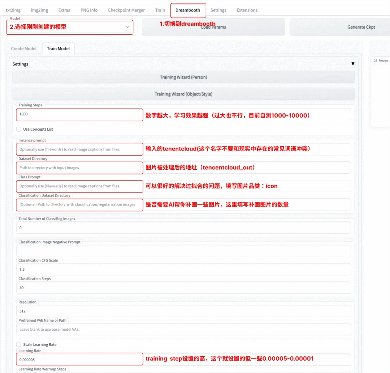
Task: Go to the Create Model tab
Action: 24,48
